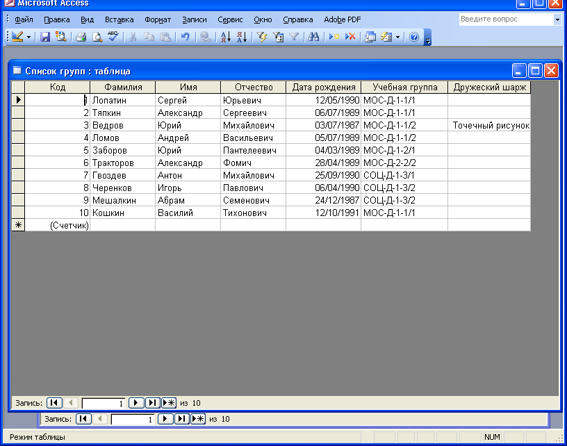Open the Записи menu

[195, 19]
